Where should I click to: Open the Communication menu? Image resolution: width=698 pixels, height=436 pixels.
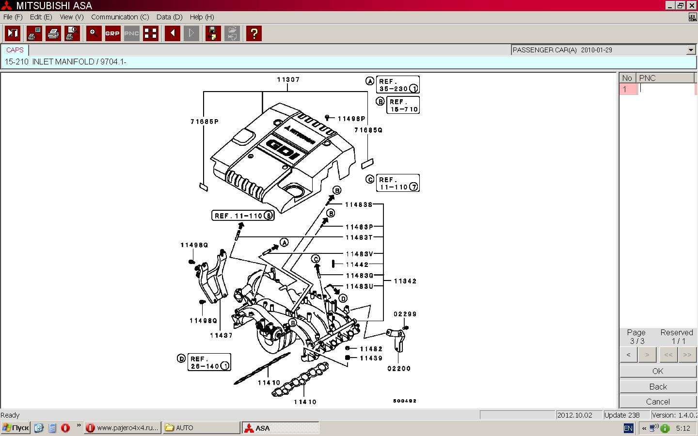120,17
